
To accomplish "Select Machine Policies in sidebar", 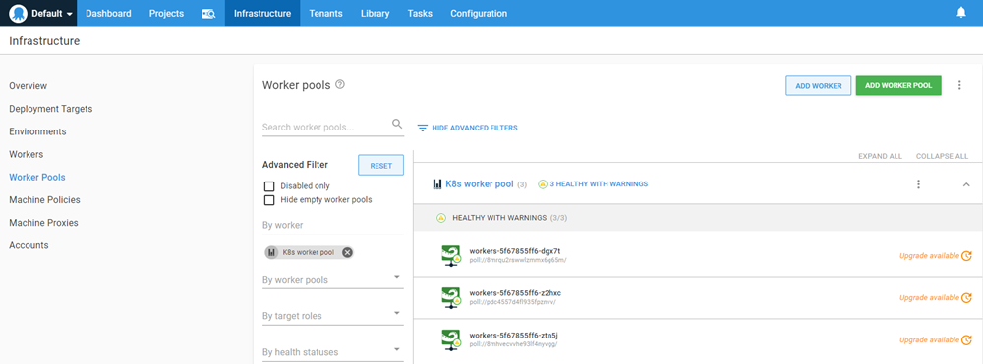I will [44, 200].
